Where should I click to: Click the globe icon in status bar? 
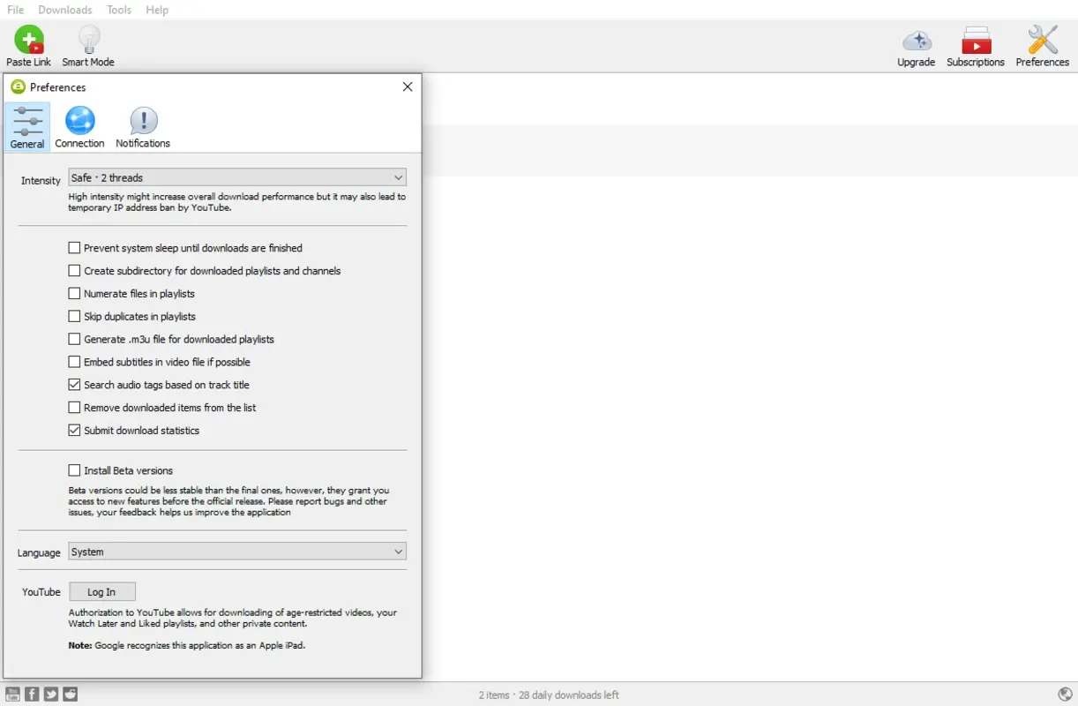pos(1065,694)
